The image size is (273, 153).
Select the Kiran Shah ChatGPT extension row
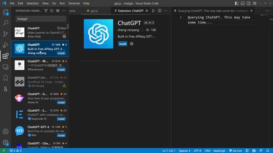[40, 32]
